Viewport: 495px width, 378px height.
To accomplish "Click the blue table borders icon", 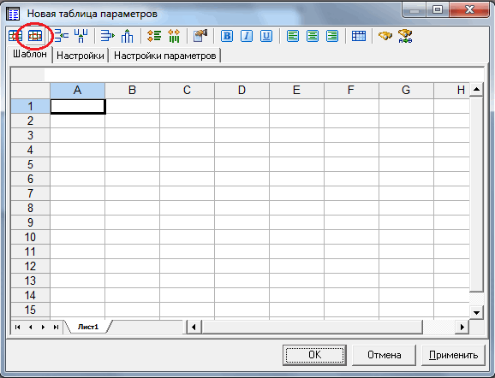I will pos(359,36).
